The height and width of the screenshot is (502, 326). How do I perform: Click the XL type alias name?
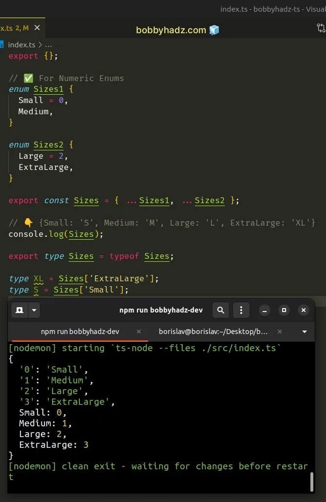click(38, 278)
